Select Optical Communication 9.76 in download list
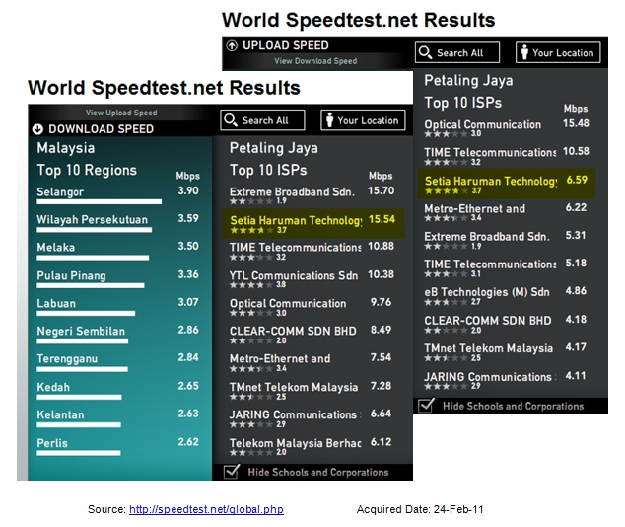The height and width of the screenshot is (527, 625). point(312,307)
